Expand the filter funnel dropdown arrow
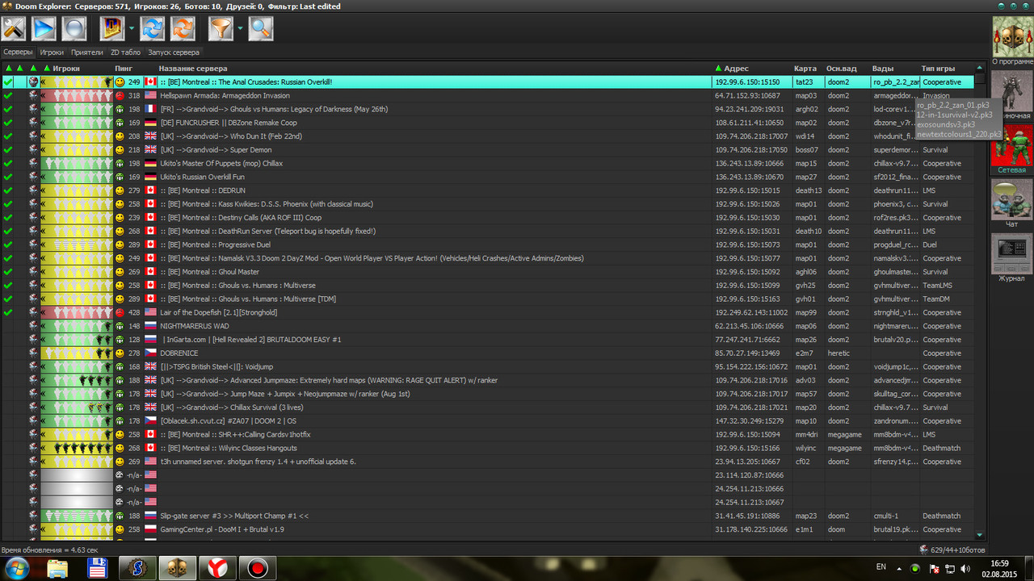 pyautogui.click(x=240, y=28)
